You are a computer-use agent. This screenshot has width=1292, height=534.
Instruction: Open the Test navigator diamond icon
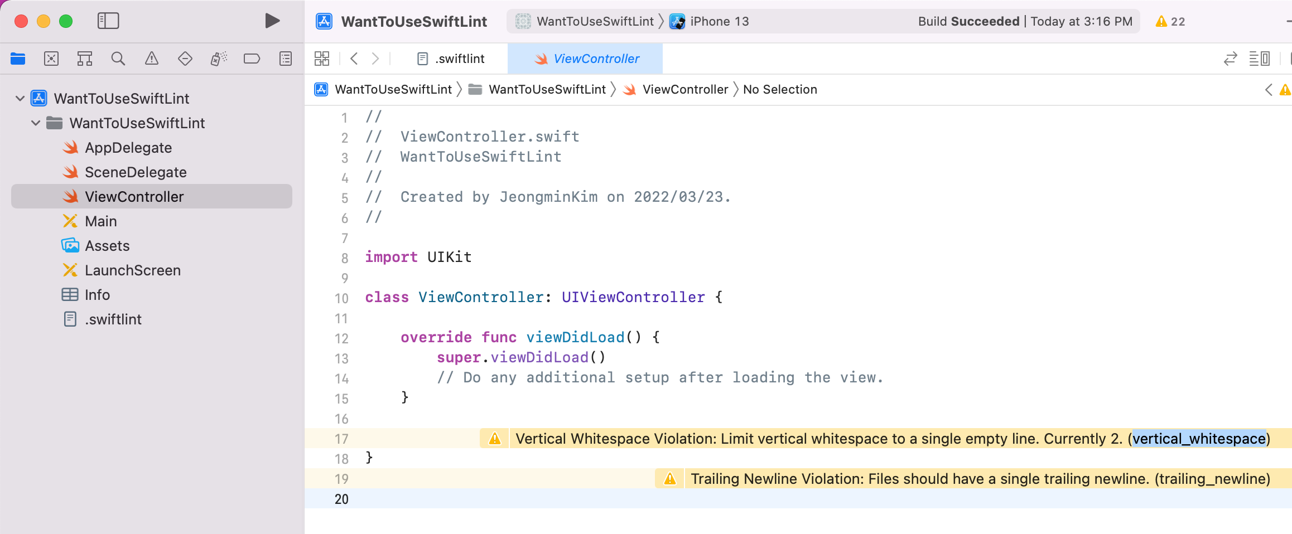click(x=185, y=59)
